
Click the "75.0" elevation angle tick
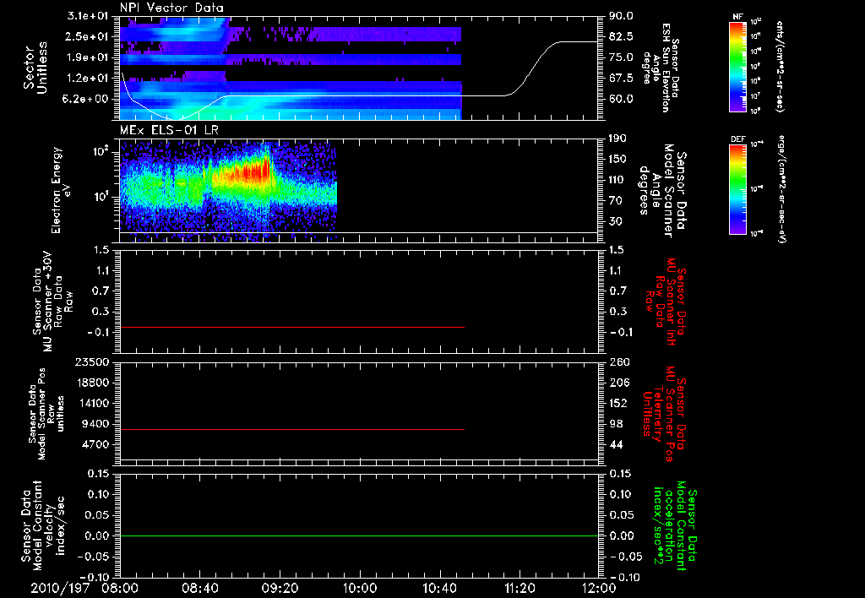click(x=621, y=57)
